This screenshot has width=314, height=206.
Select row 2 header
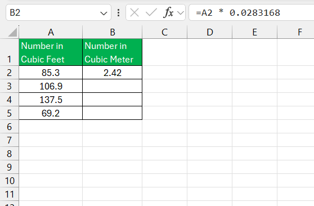pyautogui.click(x=9, y=73)
